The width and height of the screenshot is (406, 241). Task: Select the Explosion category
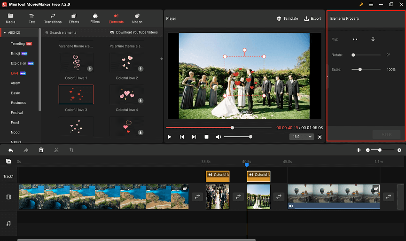tap(18, 63)
